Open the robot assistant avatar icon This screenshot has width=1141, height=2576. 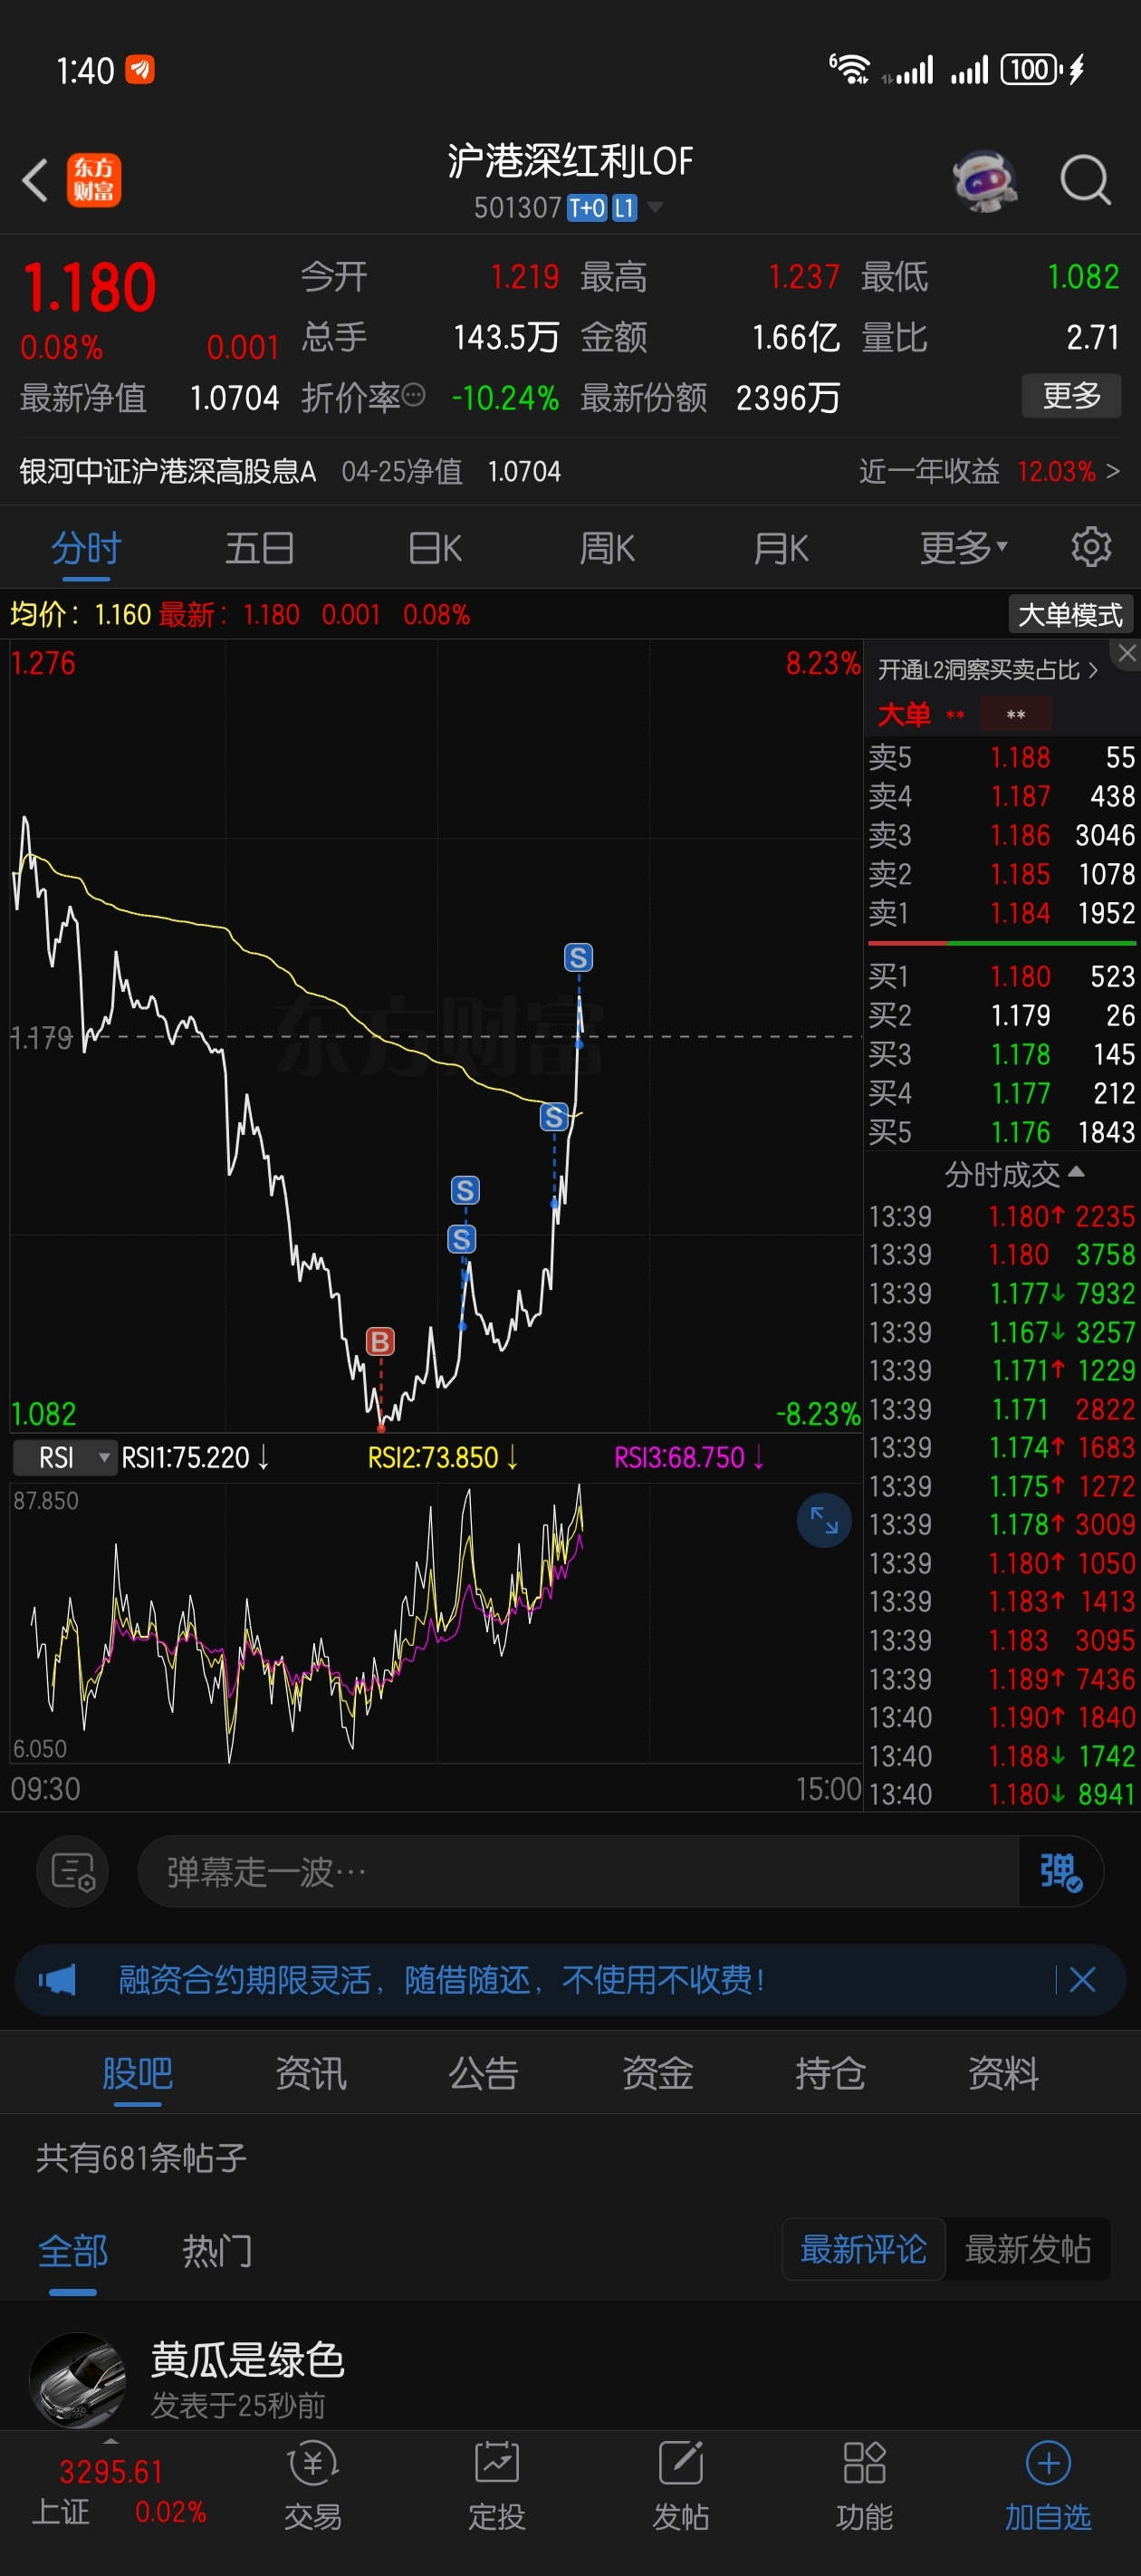(985, 181)
